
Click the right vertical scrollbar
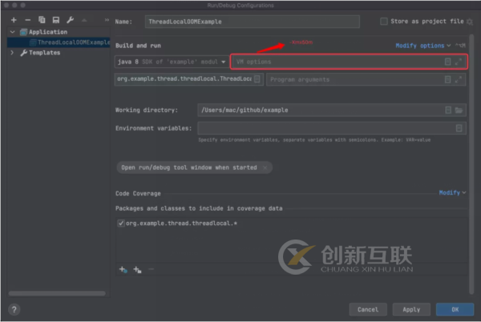point(471,164)
